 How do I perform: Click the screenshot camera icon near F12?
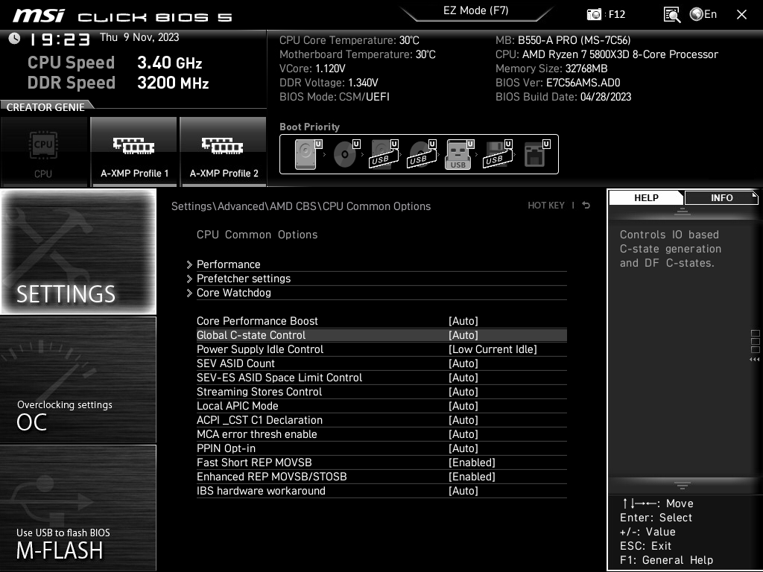coord(594,14)
